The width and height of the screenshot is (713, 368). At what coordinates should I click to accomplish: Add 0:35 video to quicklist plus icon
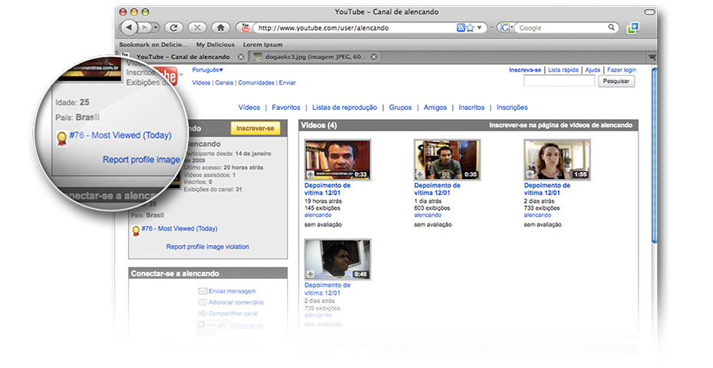tap(420, 174)
